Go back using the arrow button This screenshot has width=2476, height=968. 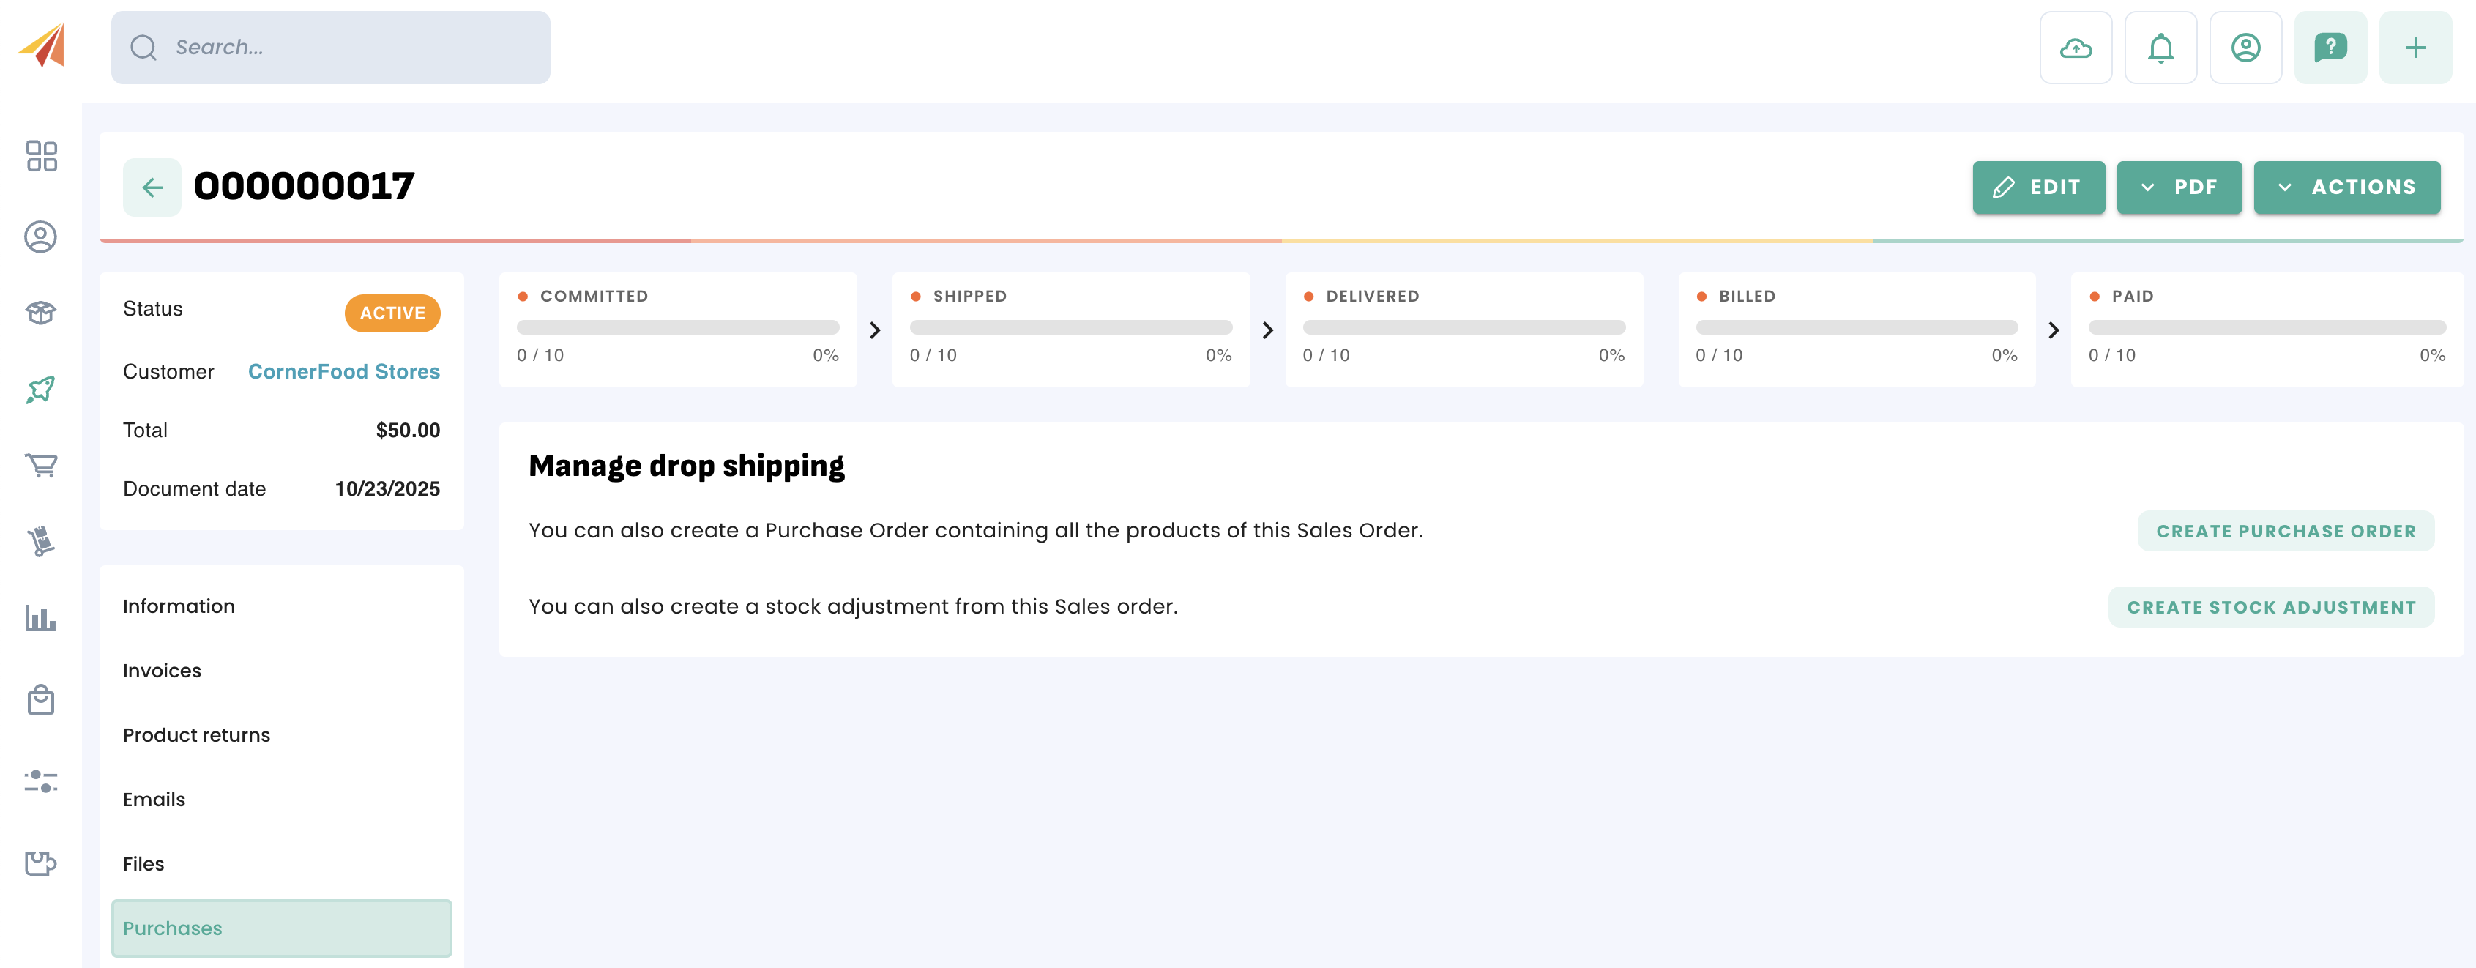pyautogui.click(x=152, y=187)
